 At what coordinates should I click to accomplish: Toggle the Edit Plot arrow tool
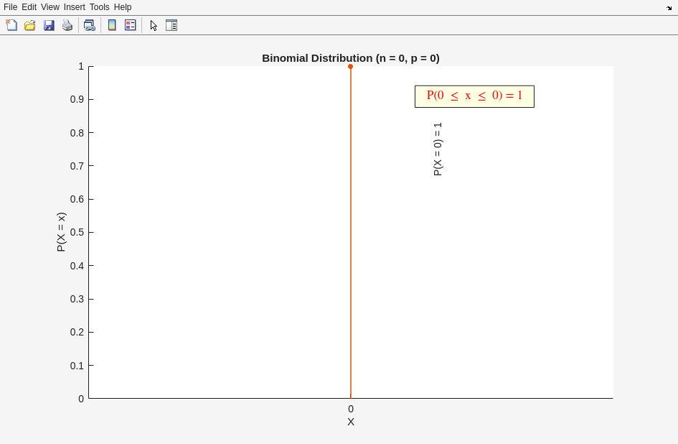pos(154,25)
